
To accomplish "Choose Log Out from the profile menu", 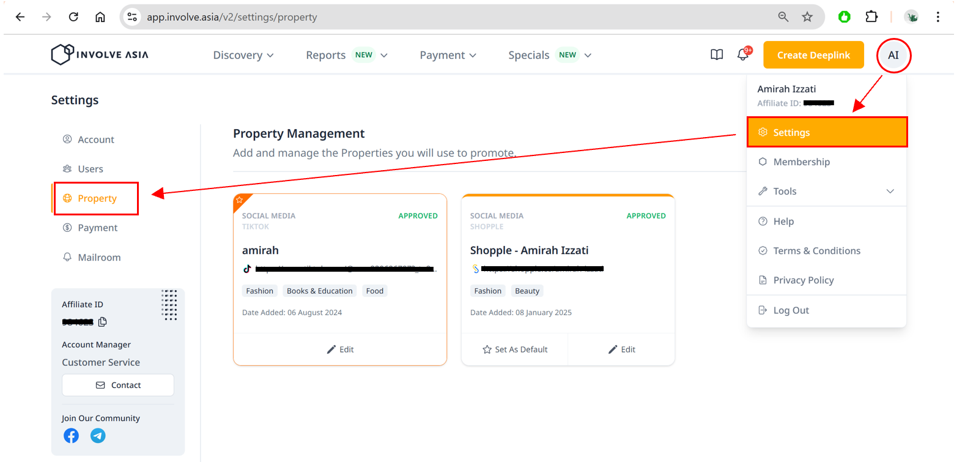I will (791, 310).
